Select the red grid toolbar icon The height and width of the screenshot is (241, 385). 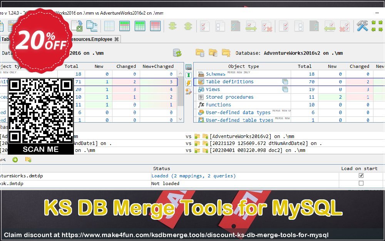coord(155,26)
